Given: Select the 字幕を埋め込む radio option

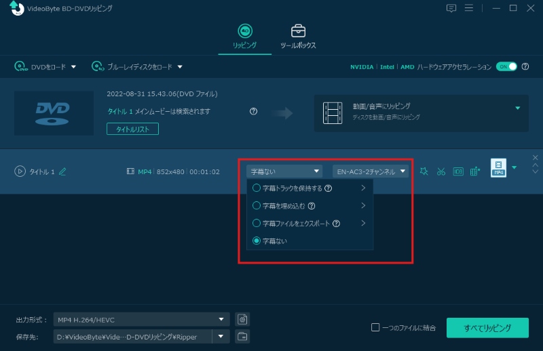Looking at the screenshot, I should pos(257,205).
